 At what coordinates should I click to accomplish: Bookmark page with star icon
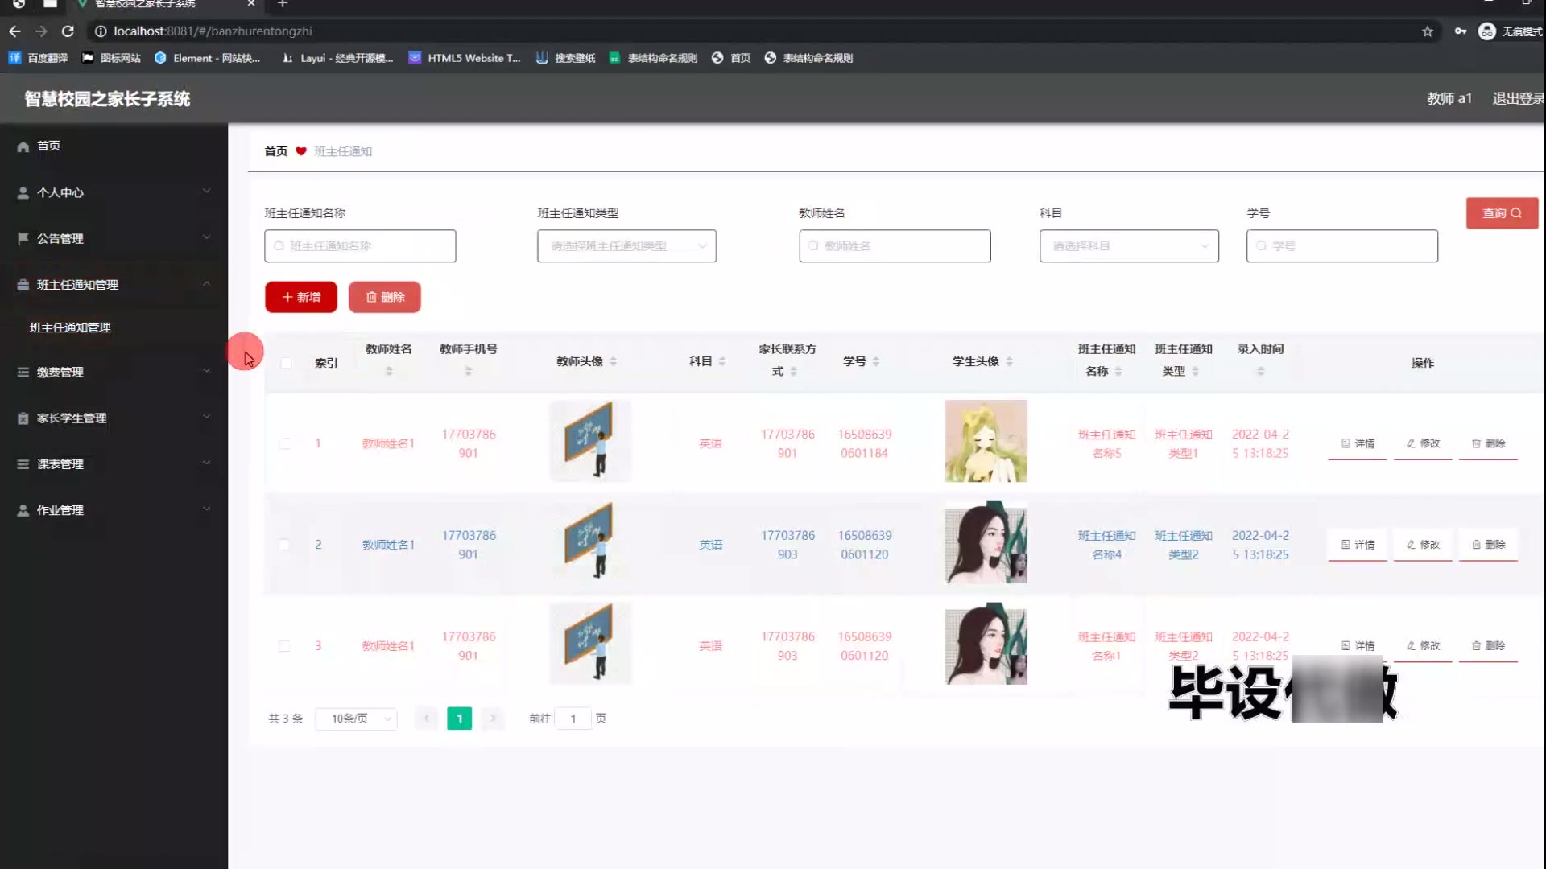1427,31
